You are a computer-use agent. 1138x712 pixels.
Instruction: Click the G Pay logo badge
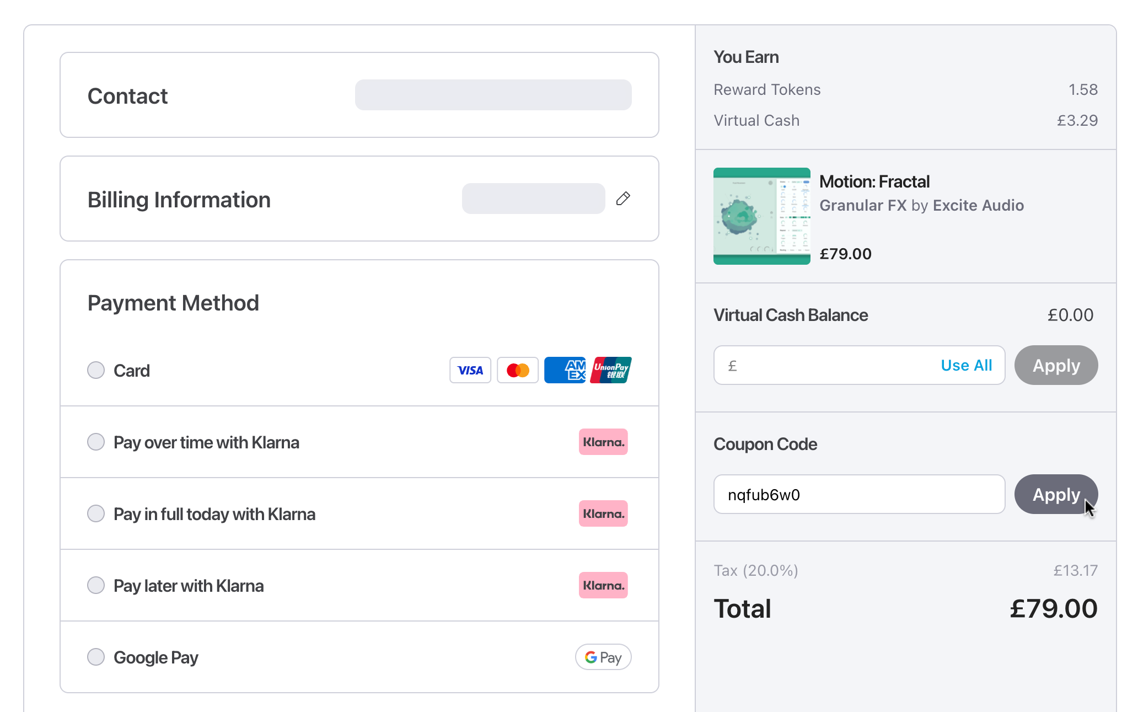click(x=603, y=657)
